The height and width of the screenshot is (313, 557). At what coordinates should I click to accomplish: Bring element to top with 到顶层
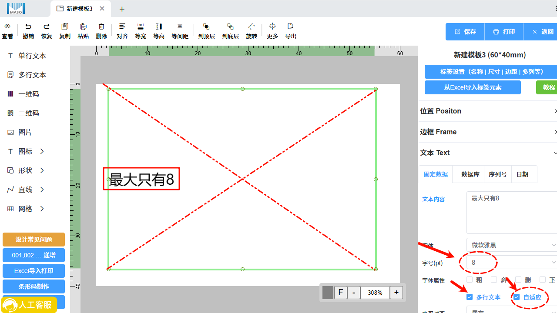coord(206,27)
